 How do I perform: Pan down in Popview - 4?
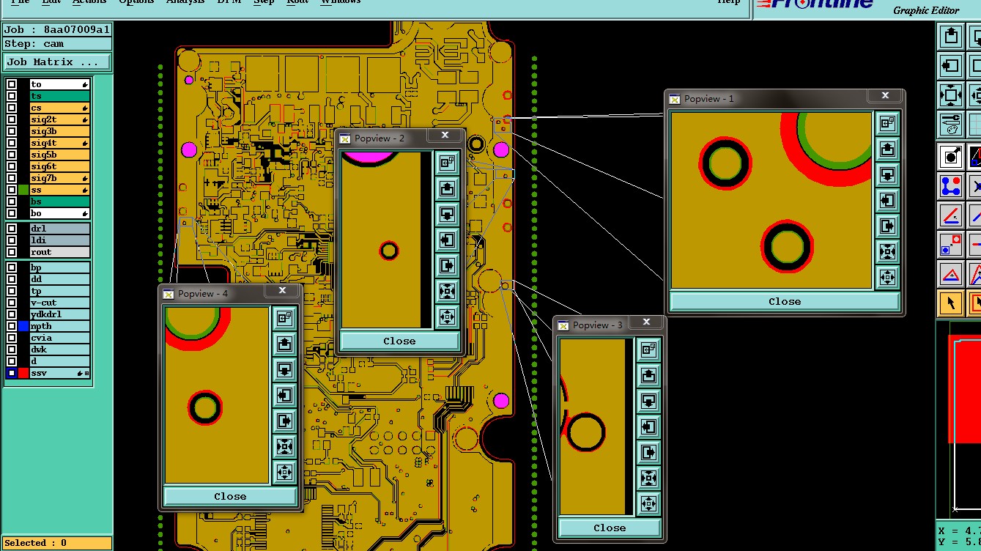(x=284, y=369)
